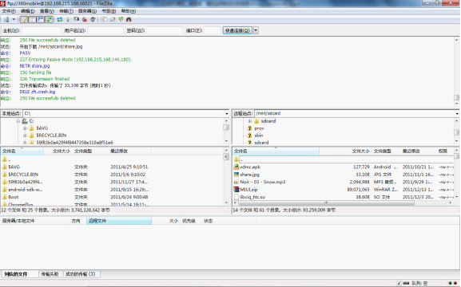
Task: Click the local file list vertical scrollbar
Action: coord(226,177)
